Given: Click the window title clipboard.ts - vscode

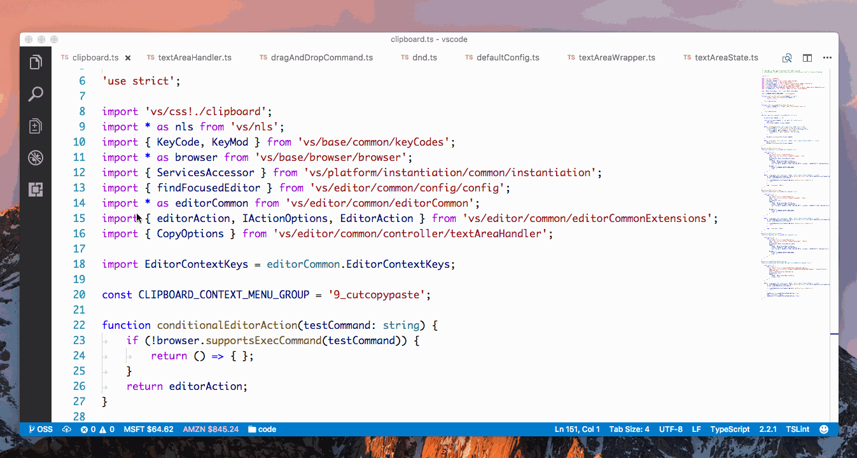Looking at the screenshot, I should 429,39.
